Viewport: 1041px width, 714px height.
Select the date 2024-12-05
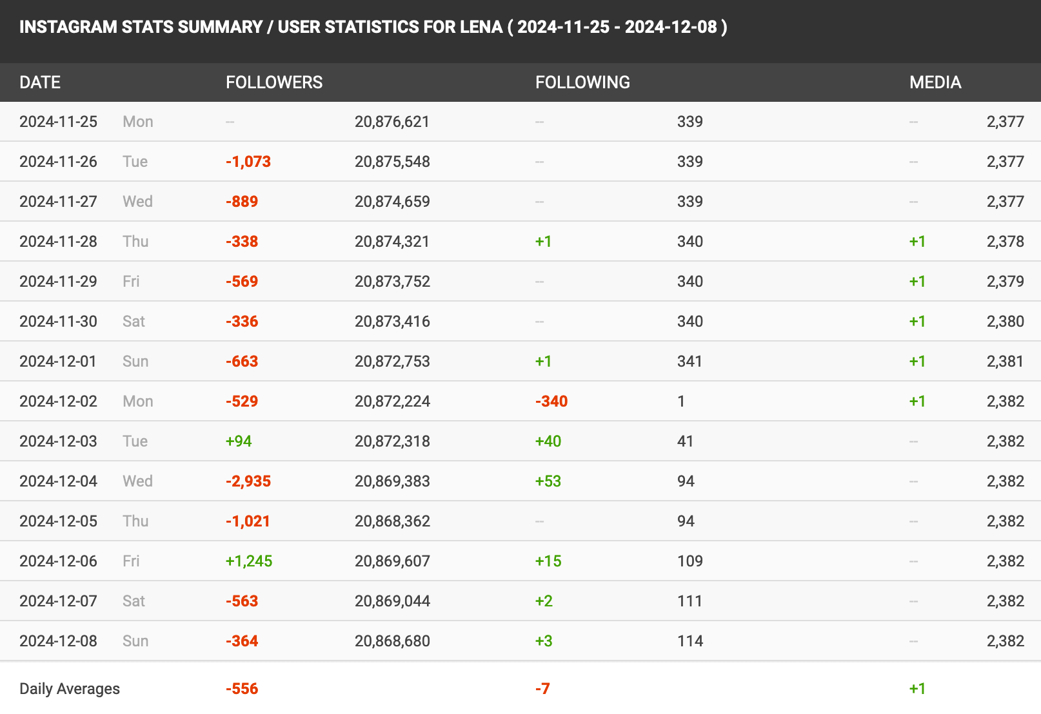(58, 521)
